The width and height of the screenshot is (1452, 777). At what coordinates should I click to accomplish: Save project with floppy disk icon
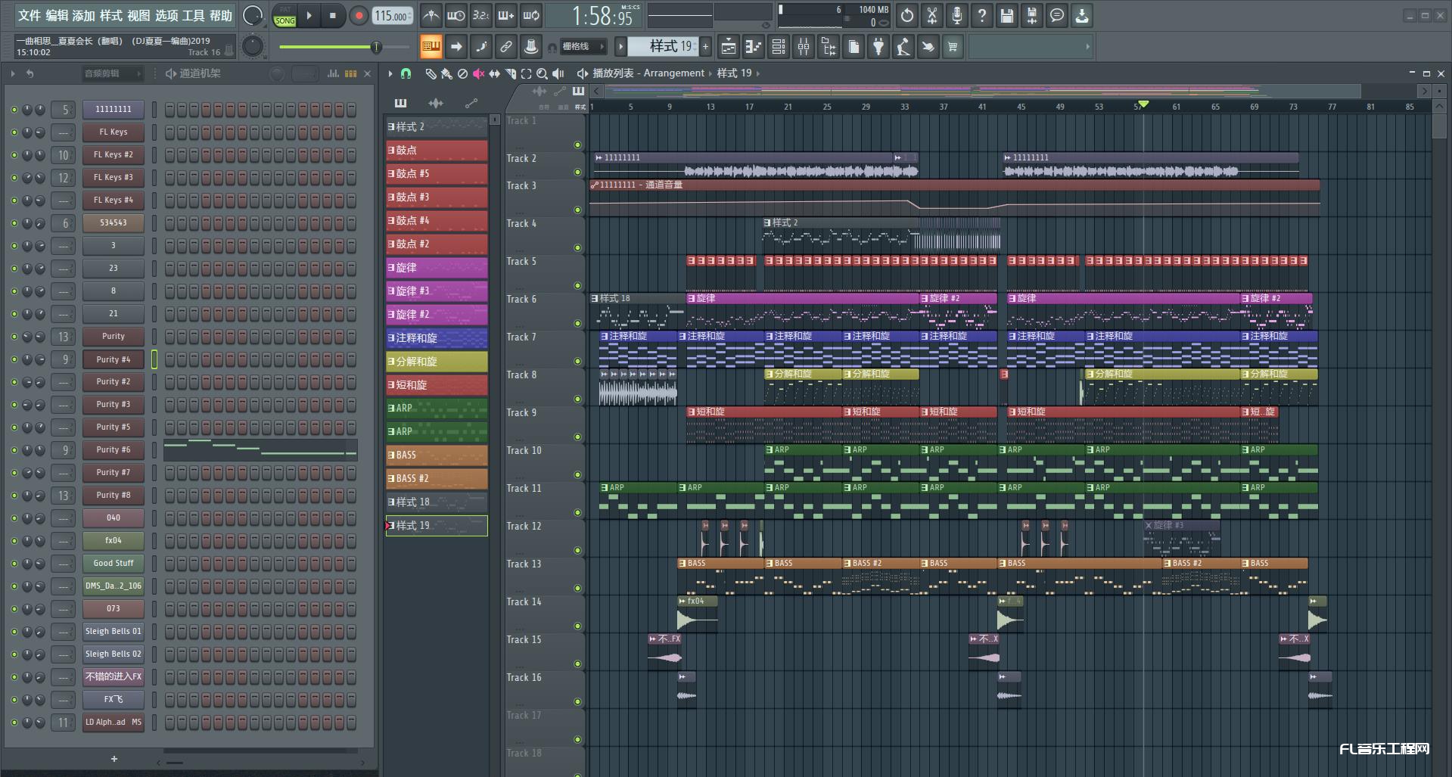tap(1007, 15)
